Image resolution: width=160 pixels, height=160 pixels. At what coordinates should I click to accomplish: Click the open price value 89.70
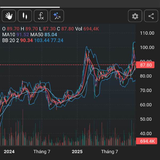(13, 29)
